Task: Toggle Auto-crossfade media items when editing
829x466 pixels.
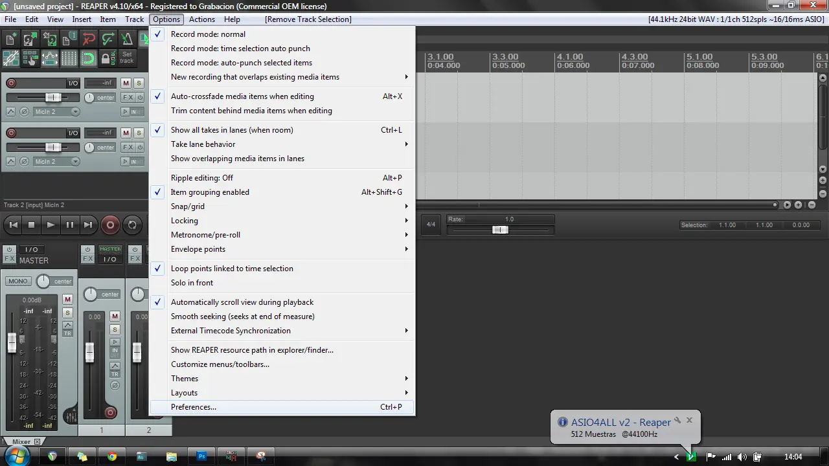Action: (x=283, y=96)
